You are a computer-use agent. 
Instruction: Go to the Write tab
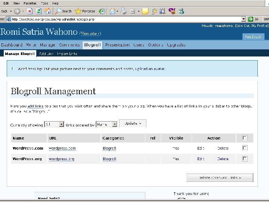point(31,45)
